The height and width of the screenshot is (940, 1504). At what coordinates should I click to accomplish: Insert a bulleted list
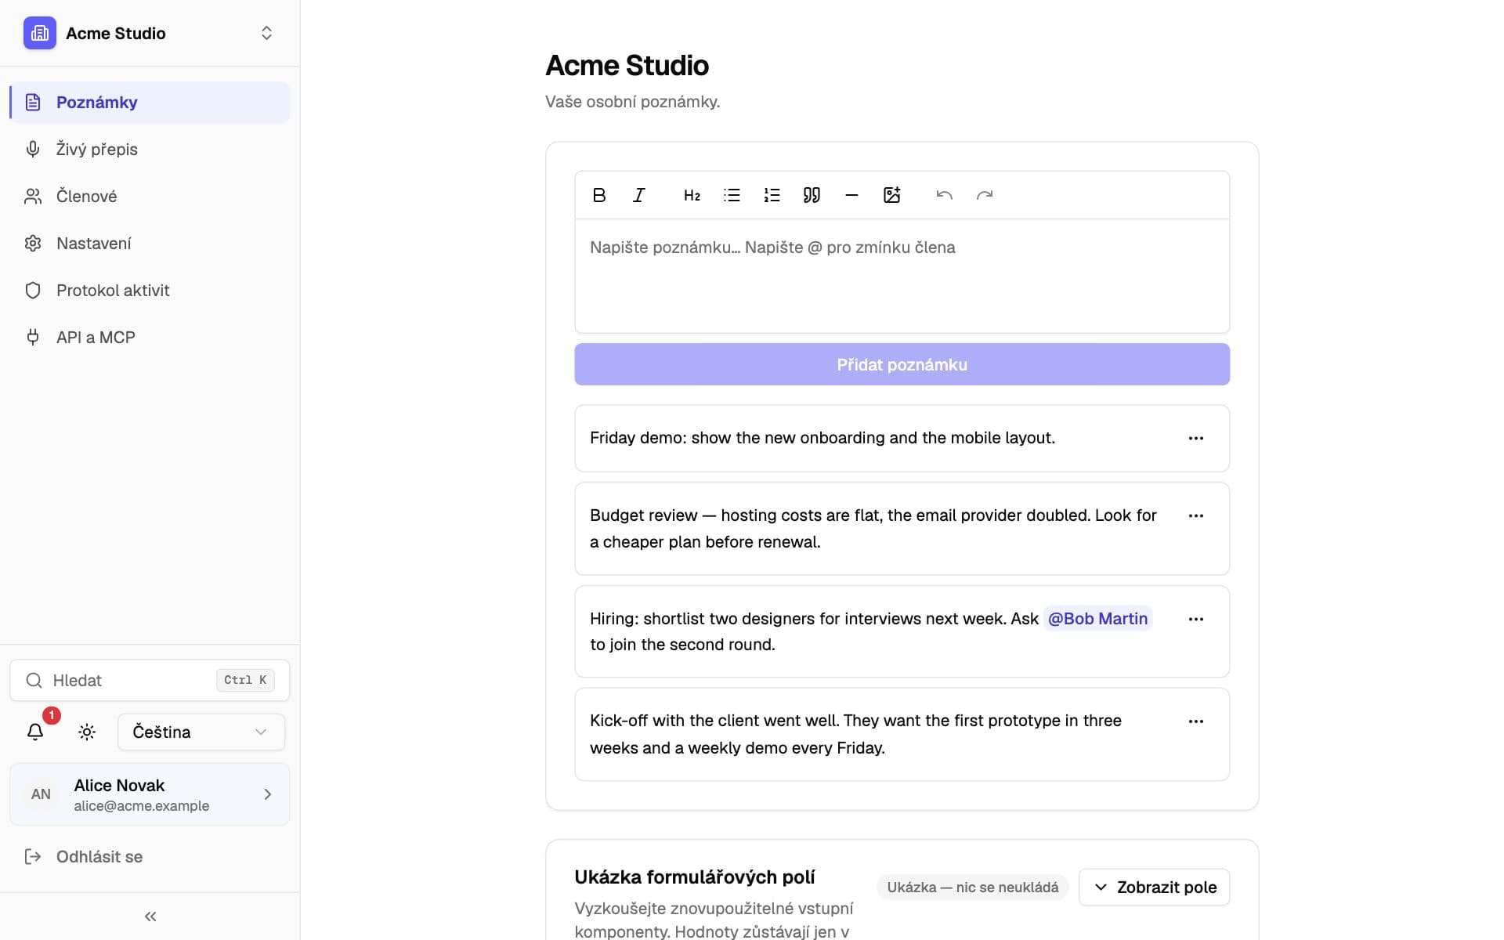pos(732,195)
